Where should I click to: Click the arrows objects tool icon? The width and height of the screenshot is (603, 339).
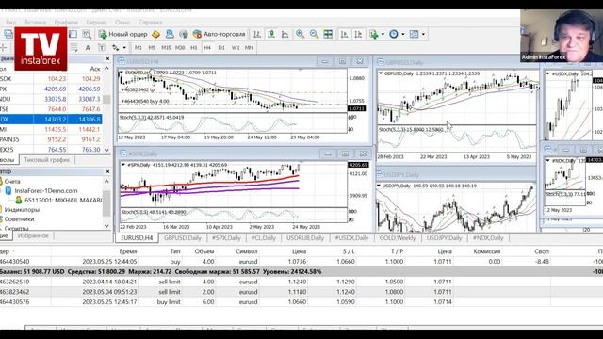tap(115, 48)
